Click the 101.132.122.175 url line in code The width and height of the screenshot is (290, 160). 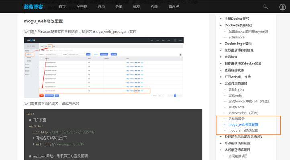[x=63, y=132]
